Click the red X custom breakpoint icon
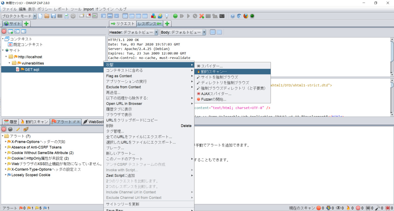Screen dimensions: 394x211 pos(202,16)
